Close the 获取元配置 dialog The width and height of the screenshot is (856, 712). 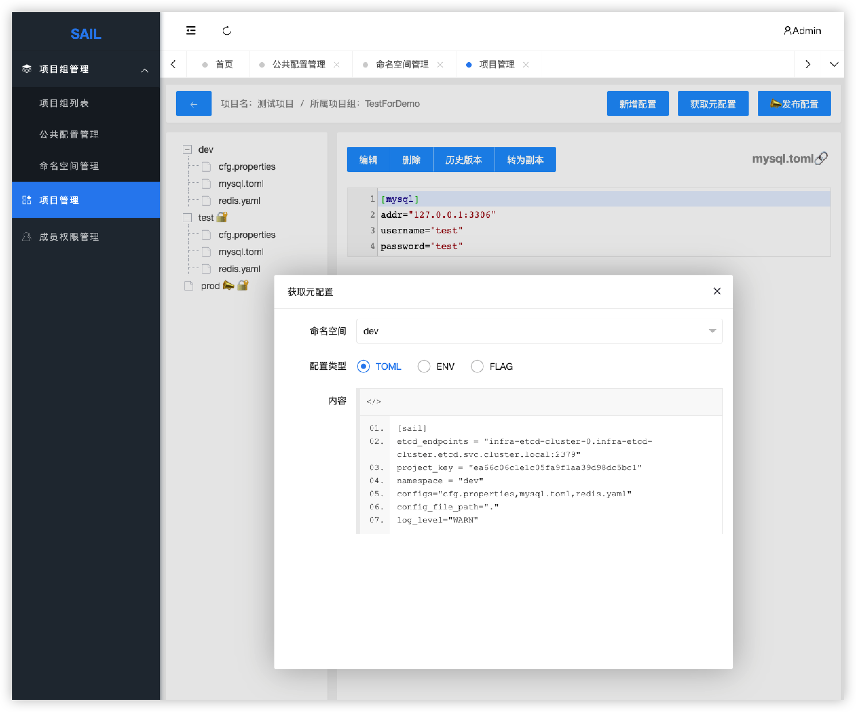[716, 291]
